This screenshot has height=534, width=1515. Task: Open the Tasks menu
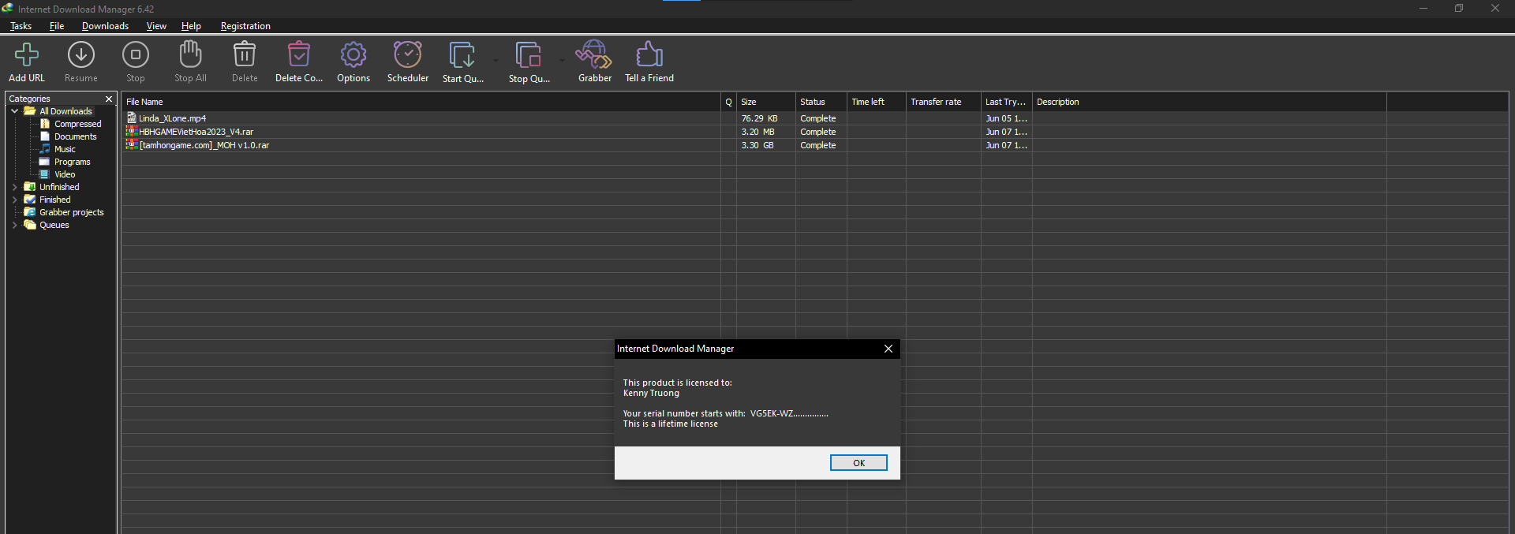click(21, 26)
